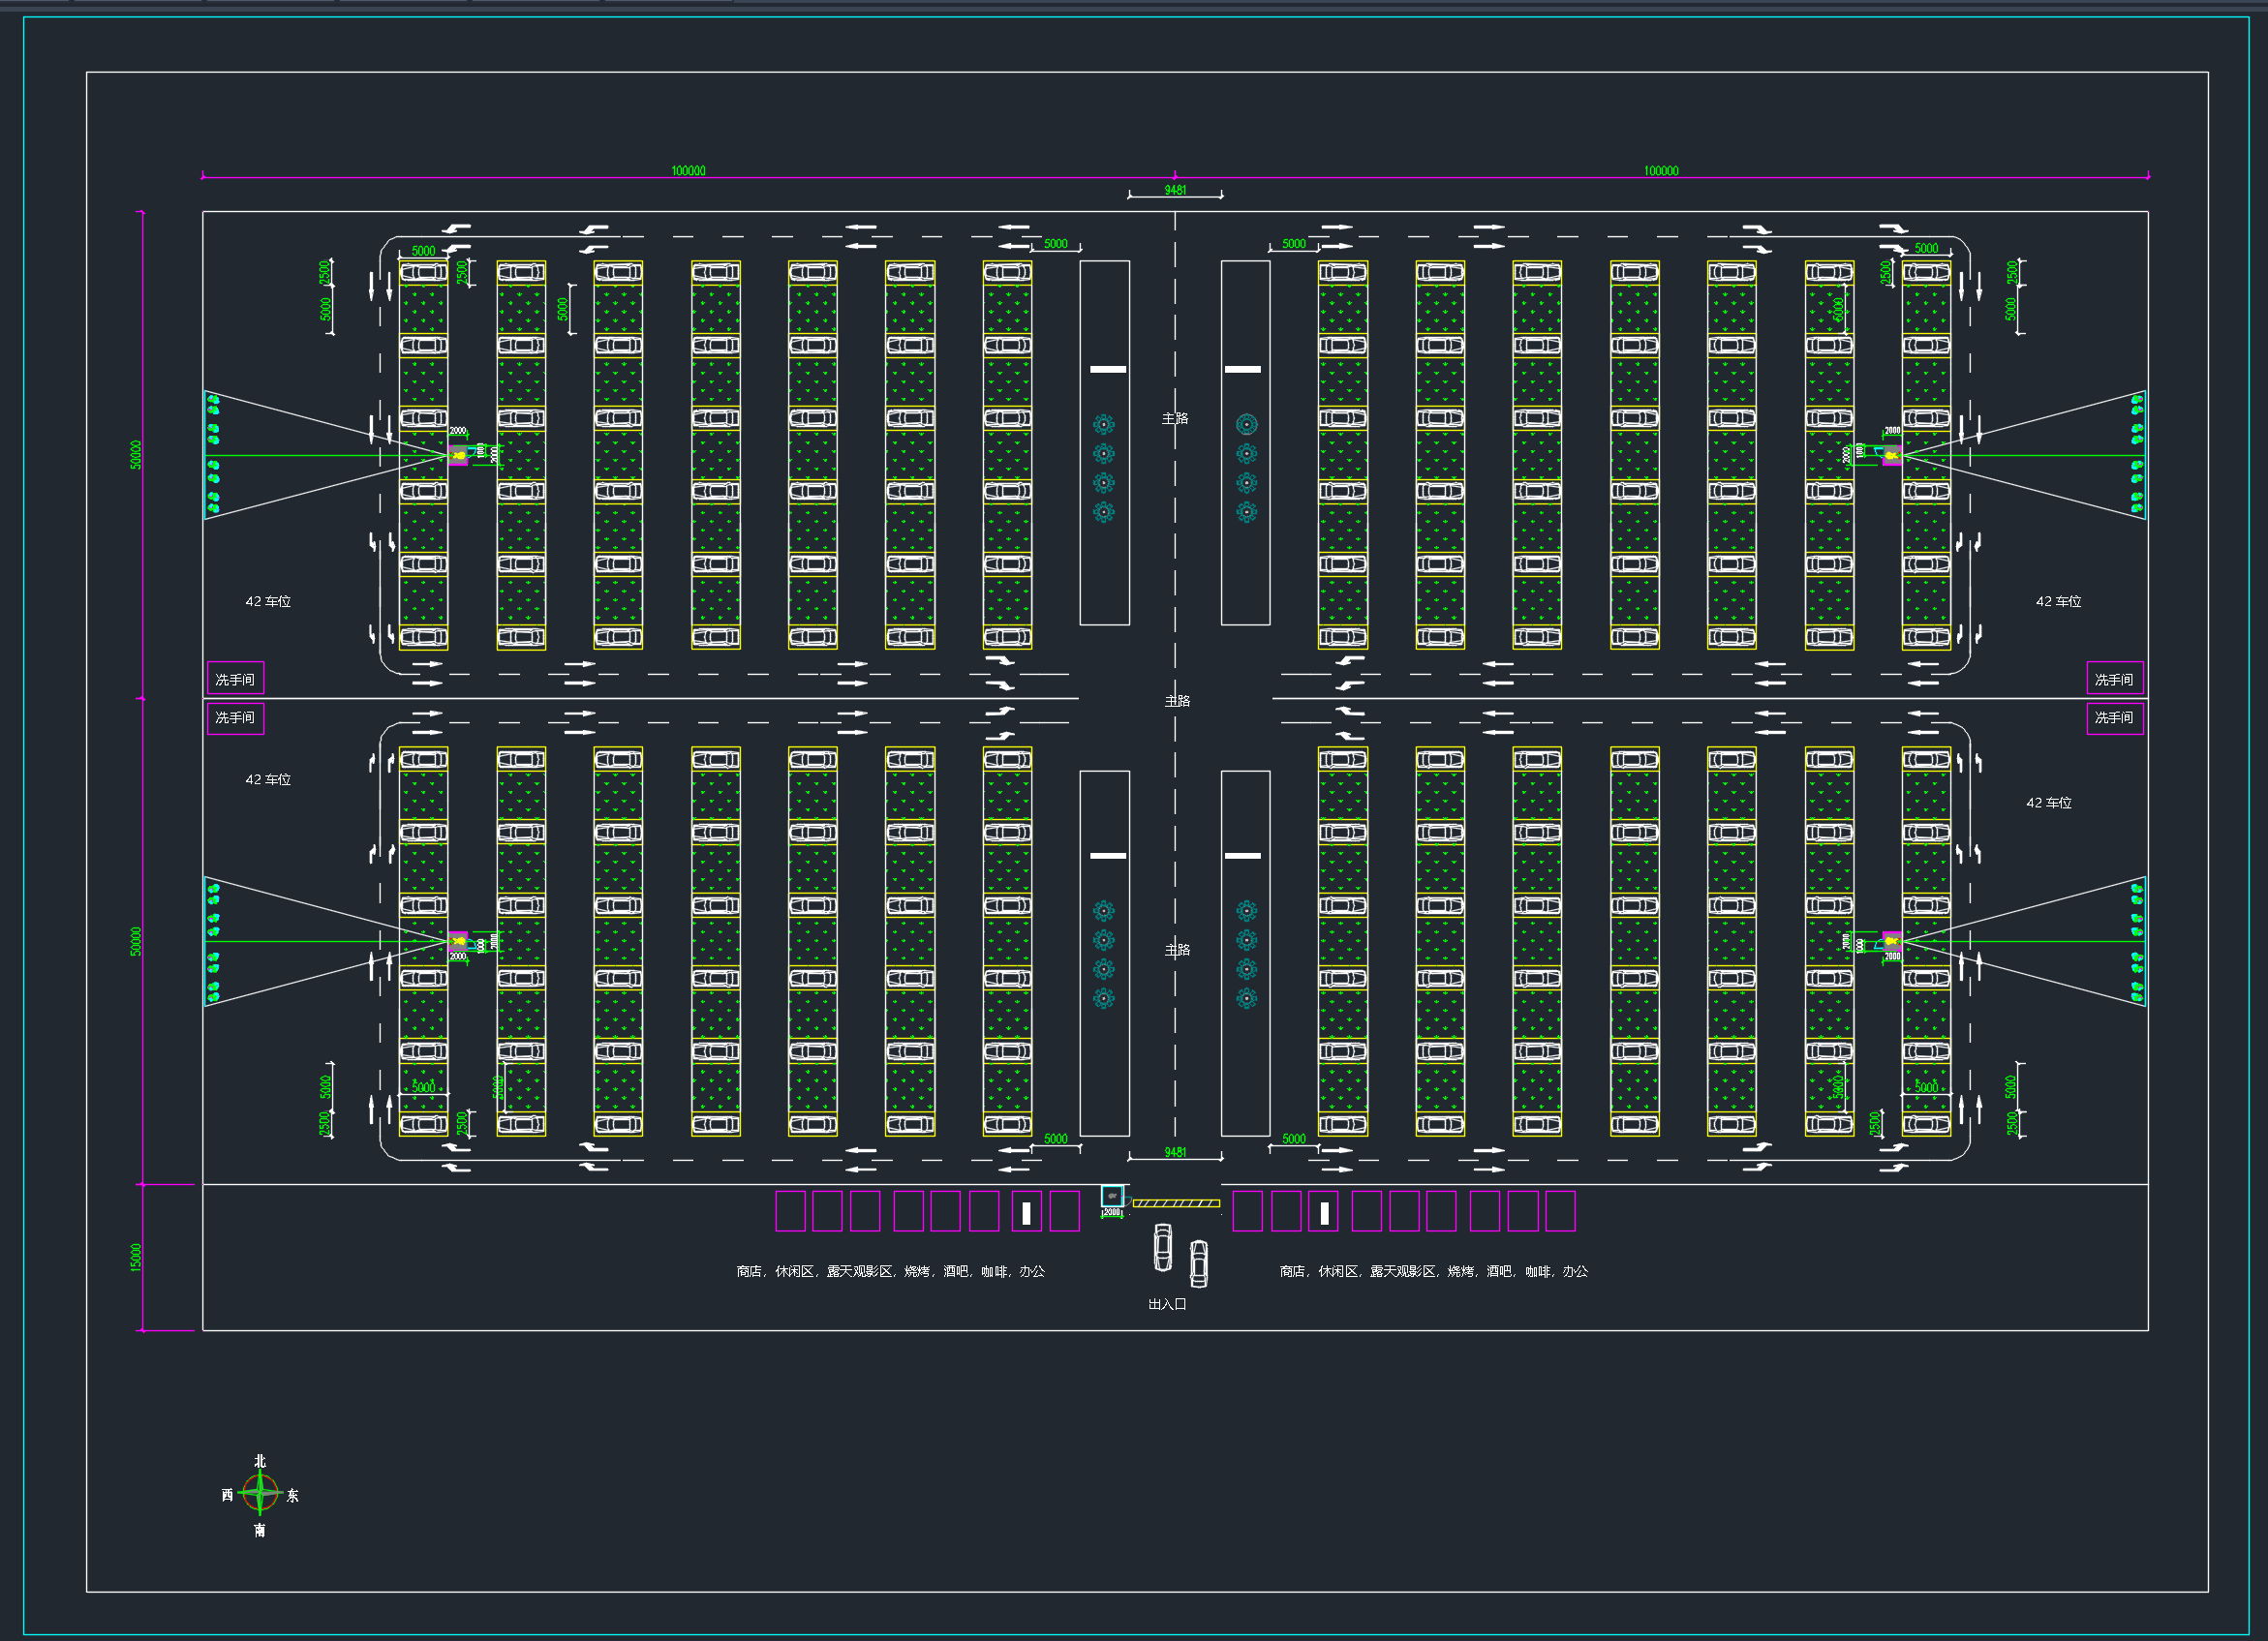The height and width of the screenshot is (1641, 2268).
Task: Pick the 洗手间 box in the southwest parking block
Action: pyautogui.click(x=236, y=718)
